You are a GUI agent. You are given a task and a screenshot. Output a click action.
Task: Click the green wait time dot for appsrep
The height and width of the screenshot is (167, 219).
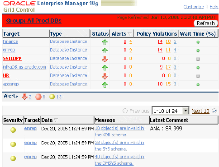[198, 85]
